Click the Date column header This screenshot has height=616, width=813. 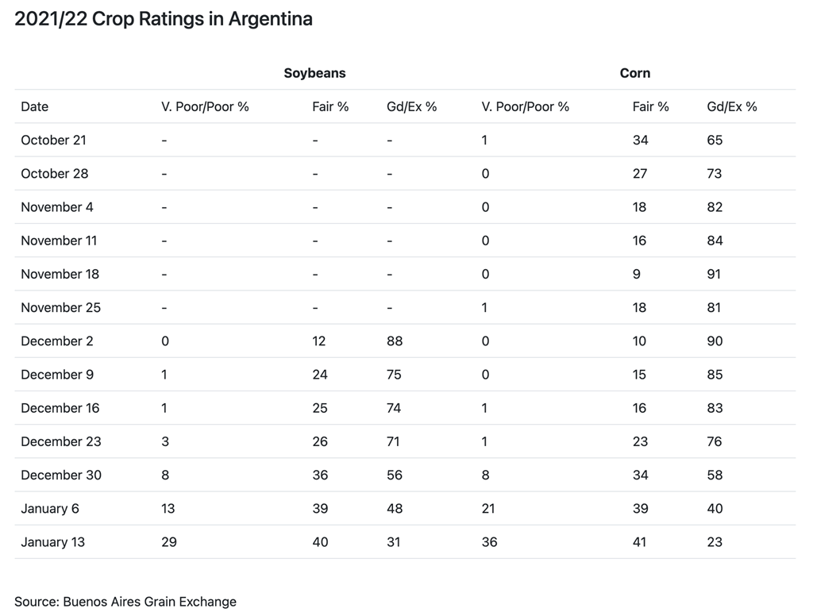35,106
